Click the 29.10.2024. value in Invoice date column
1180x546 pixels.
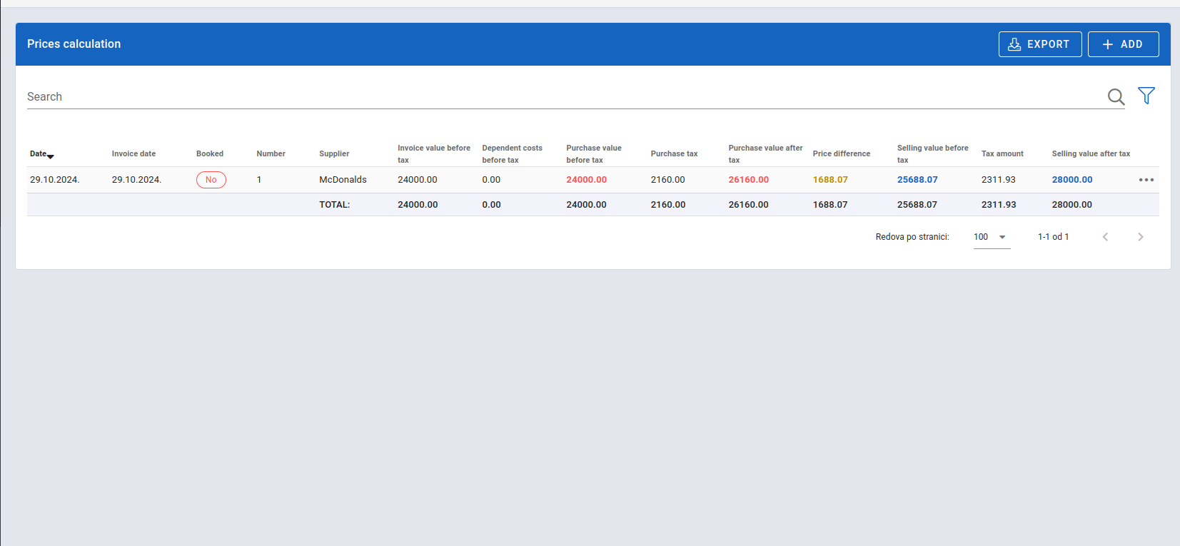pyautogui.click(x=137, y=180)
